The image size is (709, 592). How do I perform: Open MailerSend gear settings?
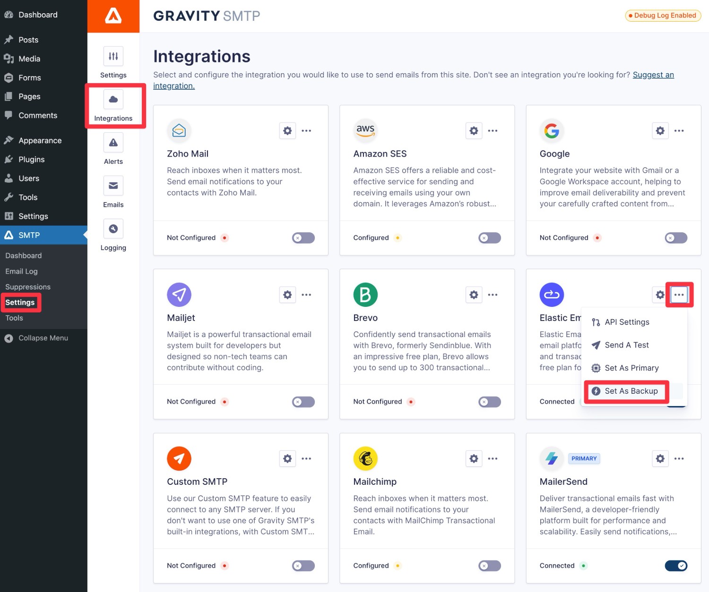[x=660, y=458]
